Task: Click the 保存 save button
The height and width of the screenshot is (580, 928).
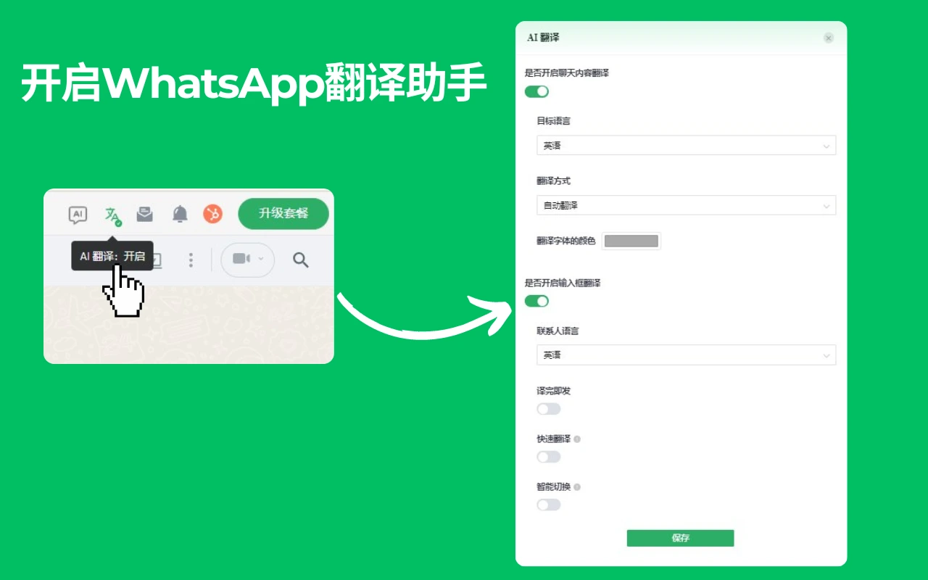Action: click(680, 538)
